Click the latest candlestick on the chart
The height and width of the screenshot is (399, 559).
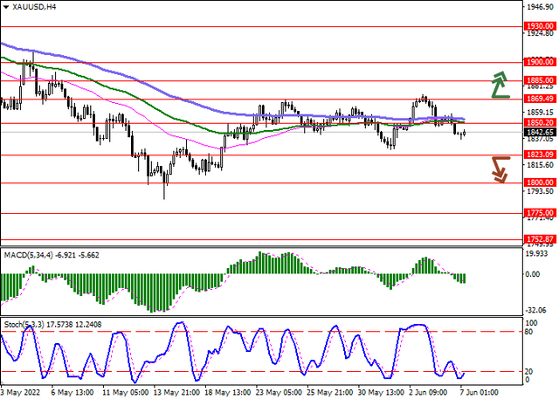[x=464, y=133]
